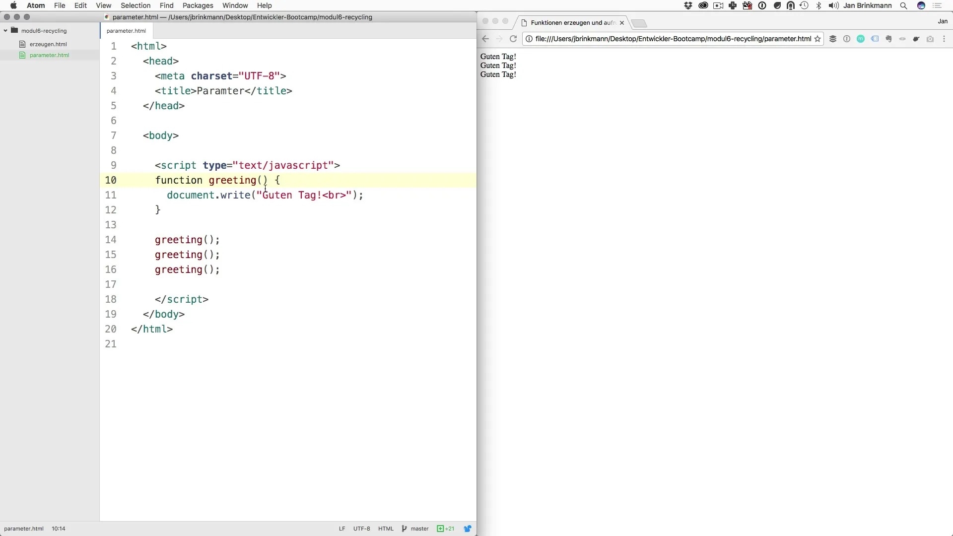Open the Atom application menu
The width and height of the screenshot is (953, 536).
36,5
